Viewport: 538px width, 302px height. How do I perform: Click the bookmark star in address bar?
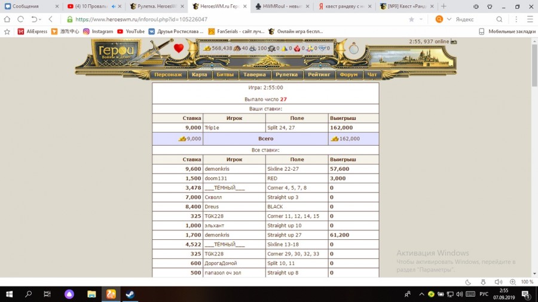click(x=412, y=19)
